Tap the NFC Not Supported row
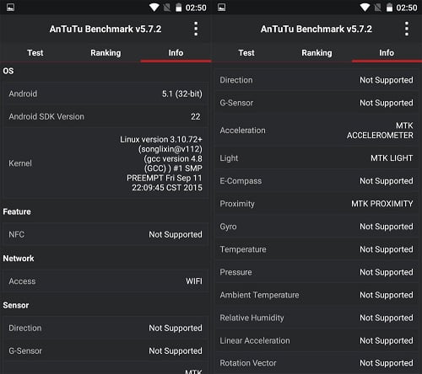Image resolution: width=422 pixels, height=374 pixels. coord(105,234)
